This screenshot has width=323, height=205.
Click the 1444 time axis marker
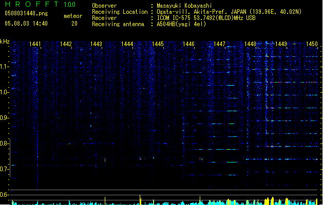tap(127, 44)
